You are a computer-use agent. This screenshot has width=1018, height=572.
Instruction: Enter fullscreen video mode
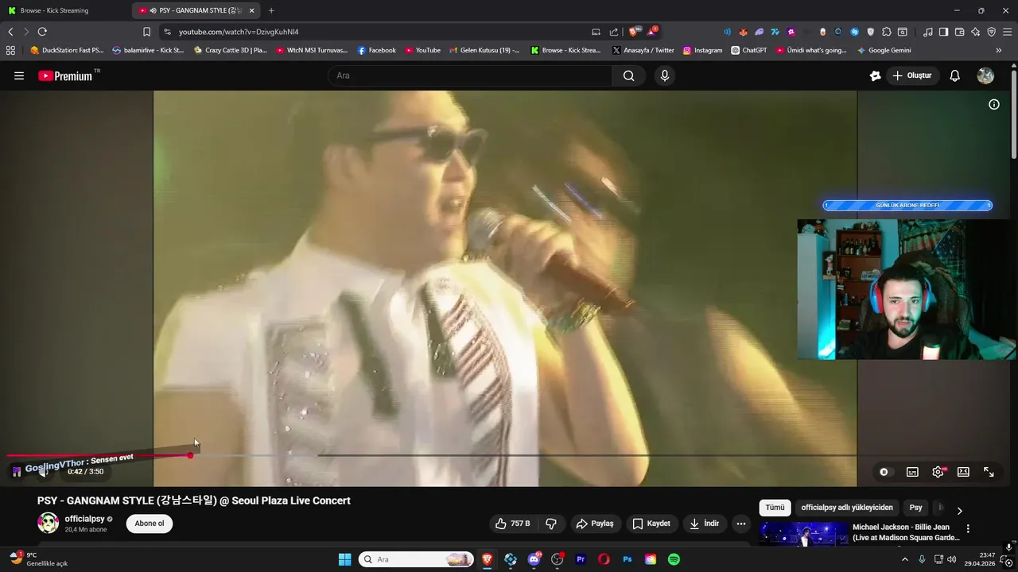[x=989, y=472]
